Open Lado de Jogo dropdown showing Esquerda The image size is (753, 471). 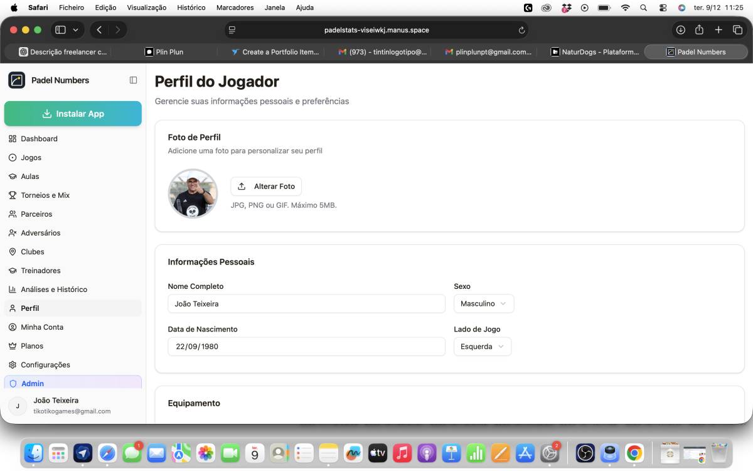[x=483, y=347]
